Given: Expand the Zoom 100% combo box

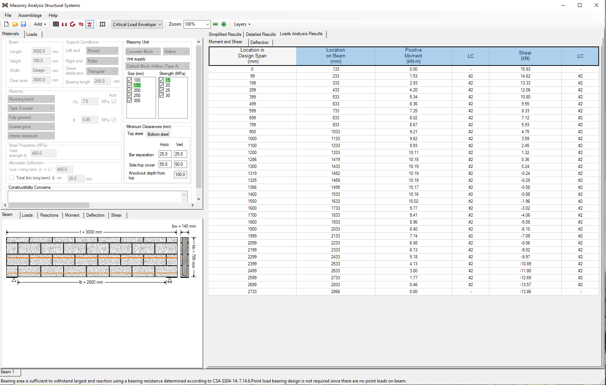Looking at the screenshot, I should [197, 24].
